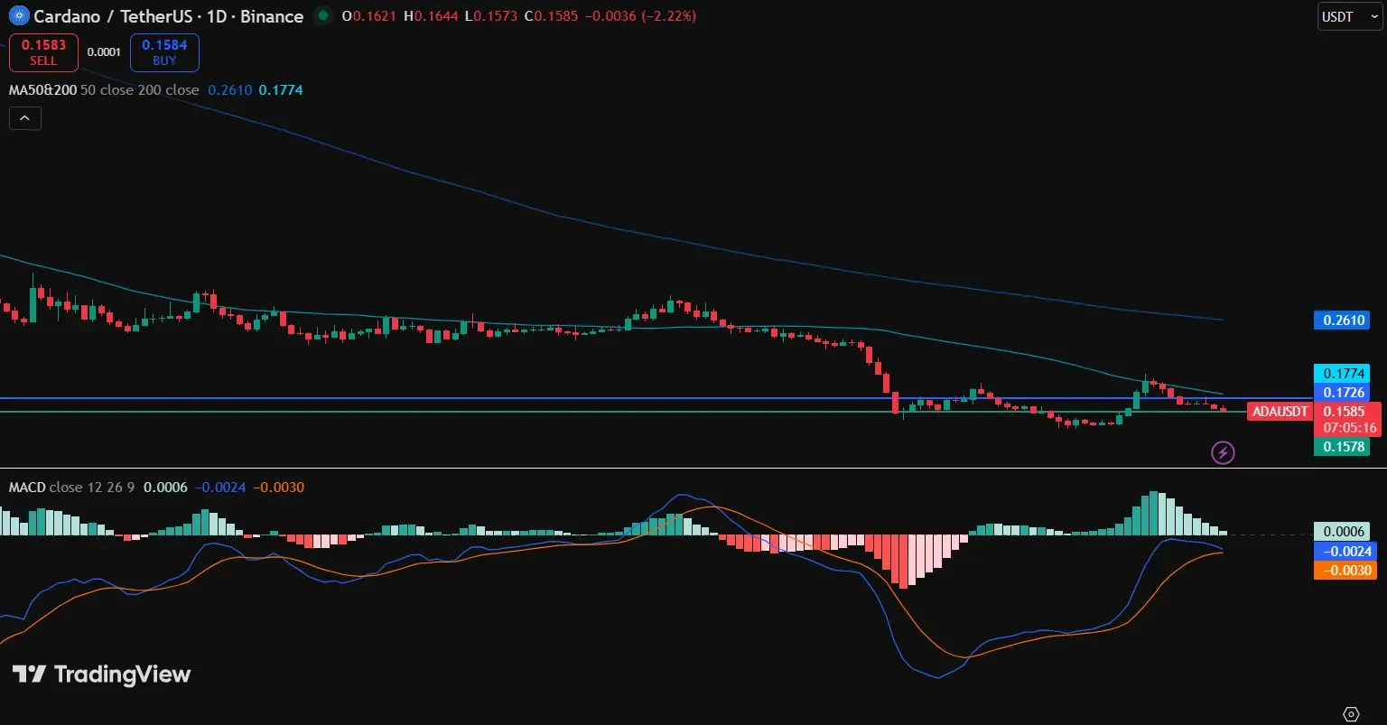This screenshot has height=725, width=1387.
Task: Click the 0.0006 MACD histogram label
Action: click(1342, 532)
